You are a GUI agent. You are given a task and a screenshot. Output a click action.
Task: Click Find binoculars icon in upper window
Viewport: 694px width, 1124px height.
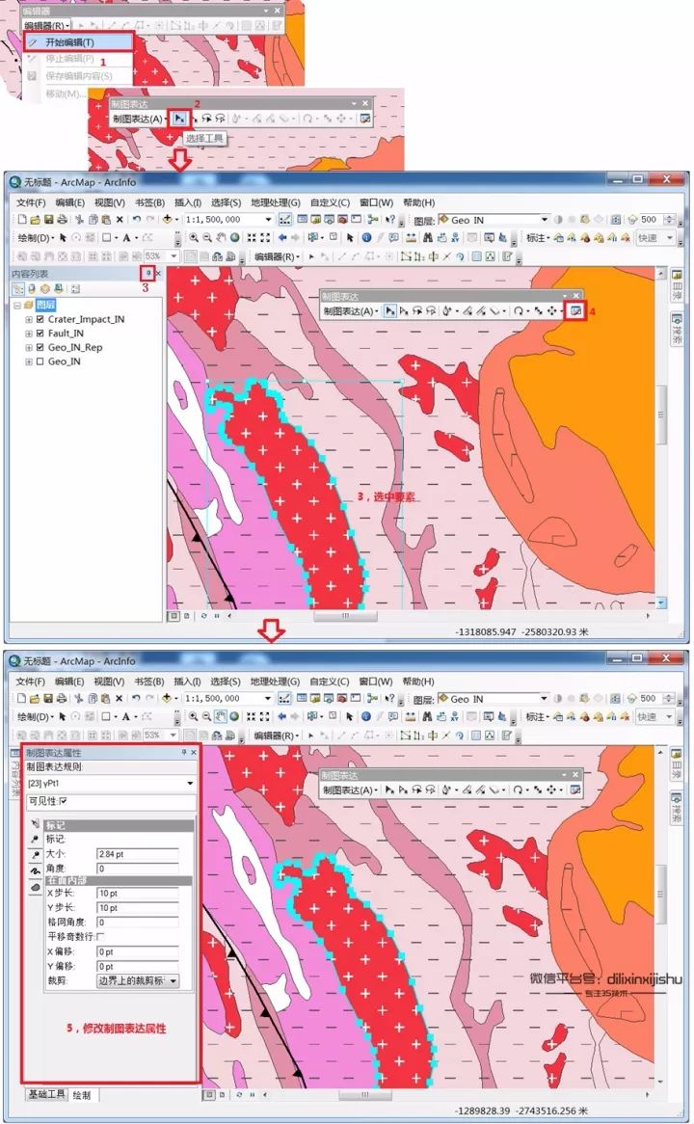click(x=427, y=237)
